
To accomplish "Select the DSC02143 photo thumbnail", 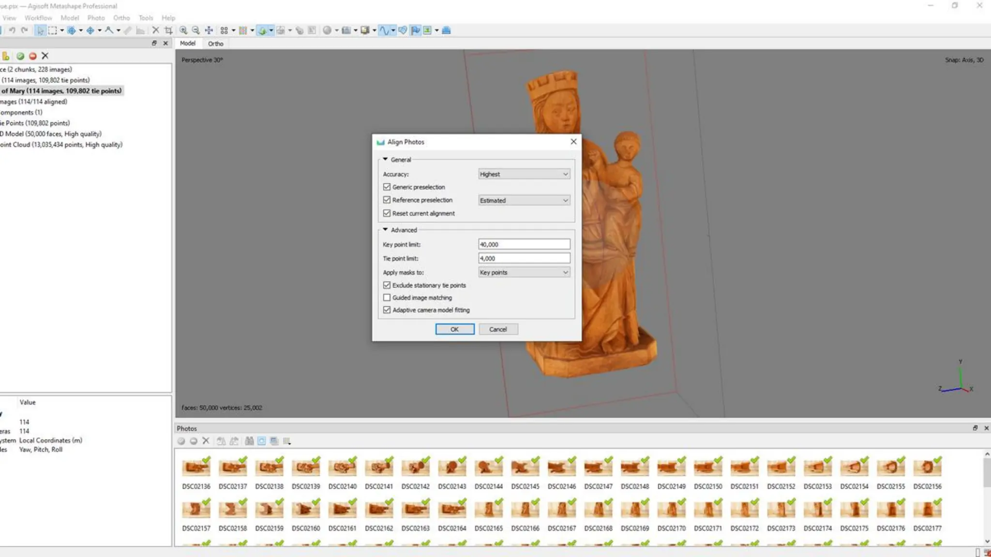I will [451, 468].
